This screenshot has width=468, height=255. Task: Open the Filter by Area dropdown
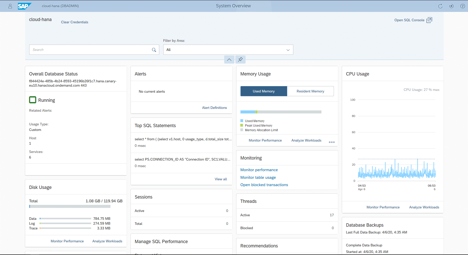tap(288, 50)
